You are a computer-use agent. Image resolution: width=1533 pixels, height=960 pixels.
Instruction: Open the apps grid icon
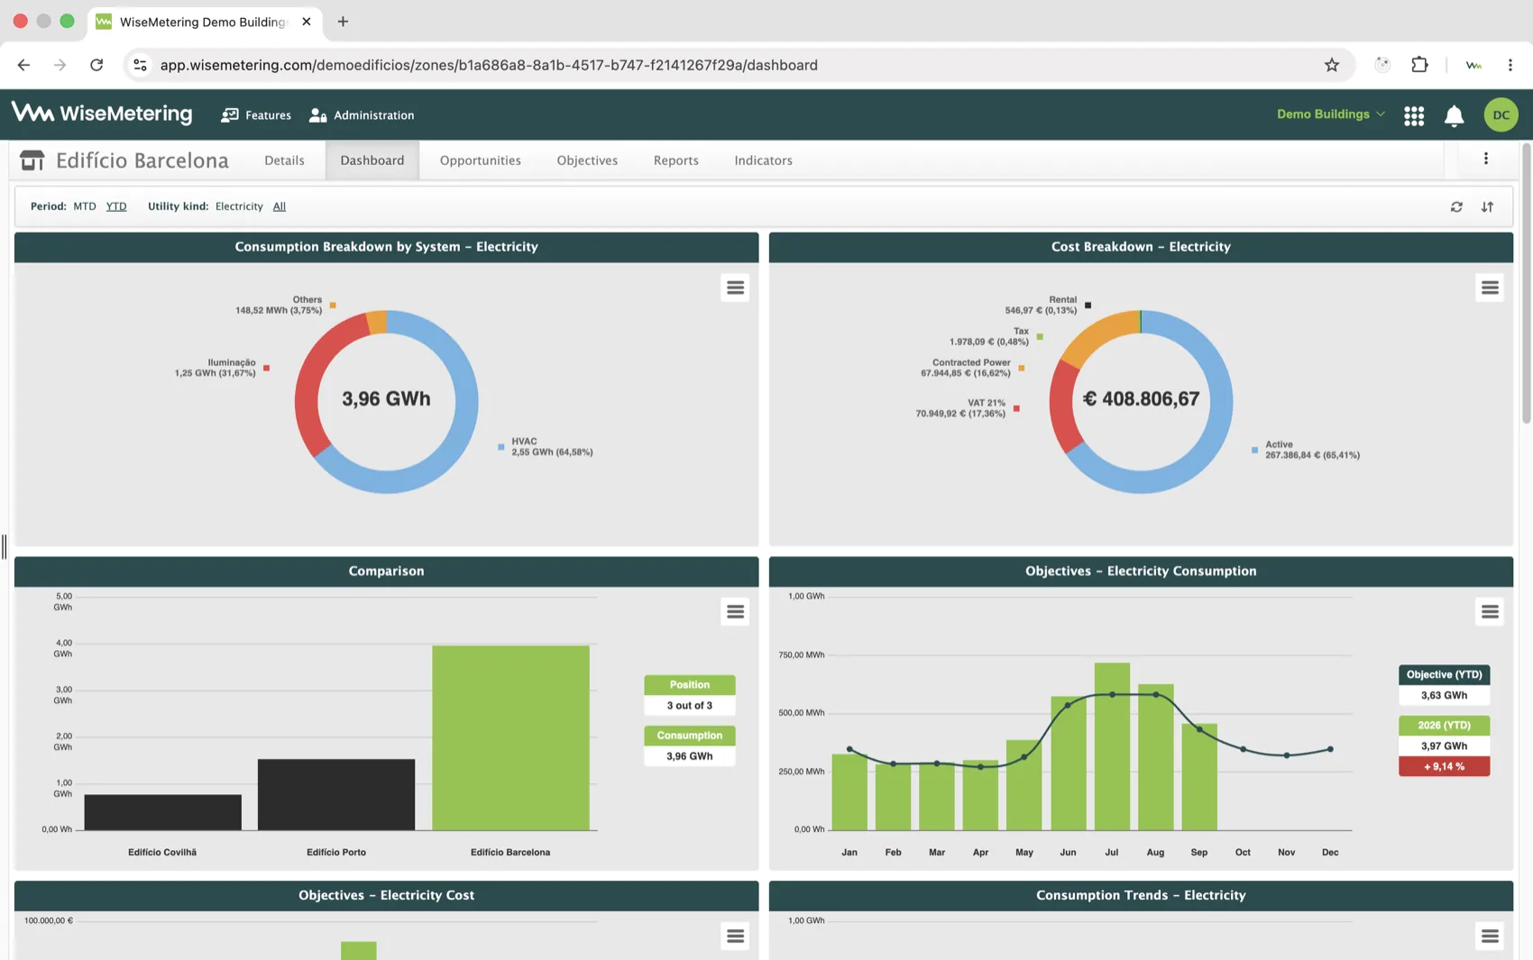coord(1414,115)
